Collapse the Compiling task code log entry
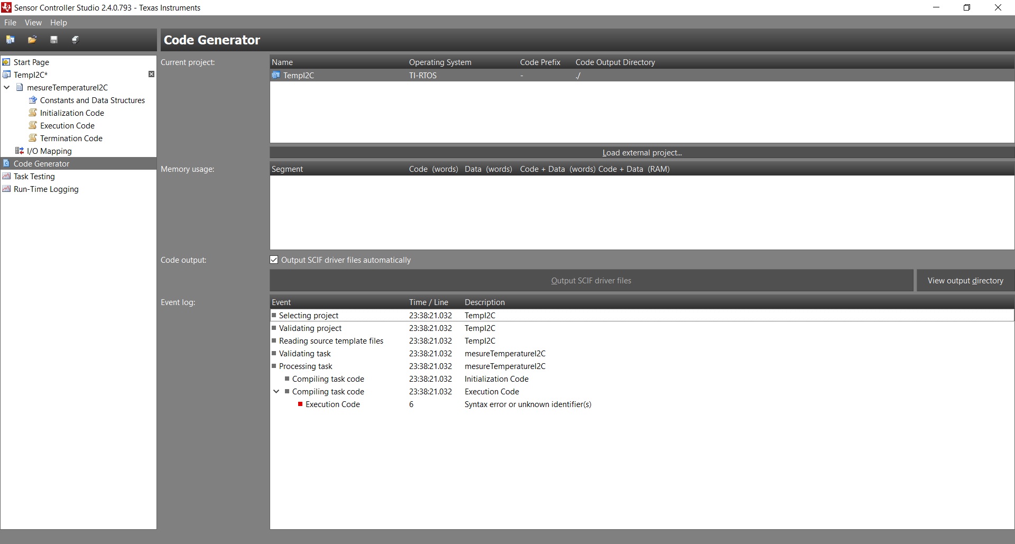 pos(276,391)
